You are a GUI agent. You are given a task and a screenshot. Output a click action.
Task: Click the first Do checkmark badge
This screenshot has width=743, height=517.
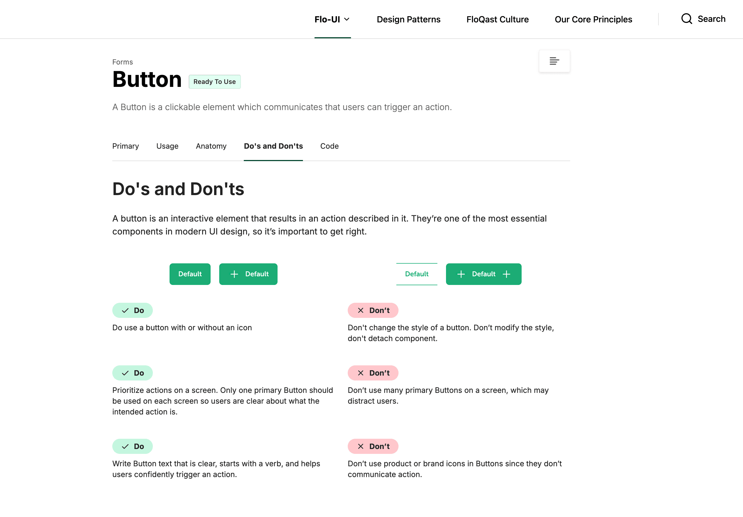[x=132, y=310]
